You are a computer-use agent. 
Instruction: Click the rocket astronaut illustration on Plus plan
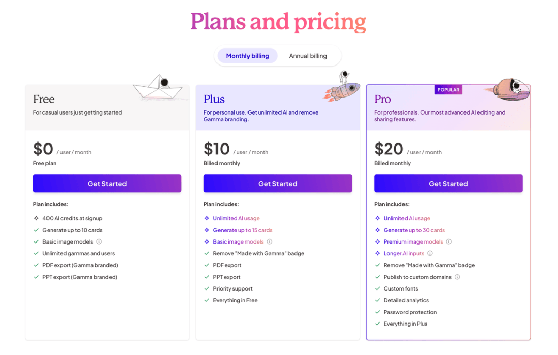[x=342, y=86]
